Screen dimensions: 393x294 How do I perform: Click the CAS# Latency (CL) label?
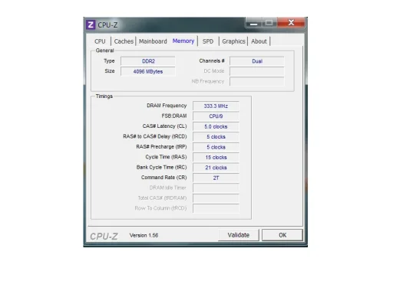click(164, 126)
